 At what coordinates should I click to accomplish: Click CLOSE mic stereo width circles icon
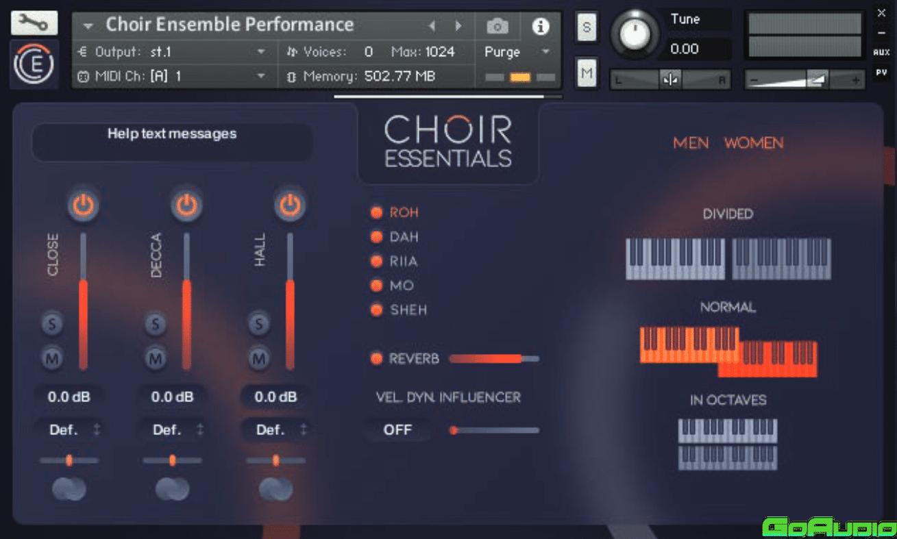tap(69, 489)
